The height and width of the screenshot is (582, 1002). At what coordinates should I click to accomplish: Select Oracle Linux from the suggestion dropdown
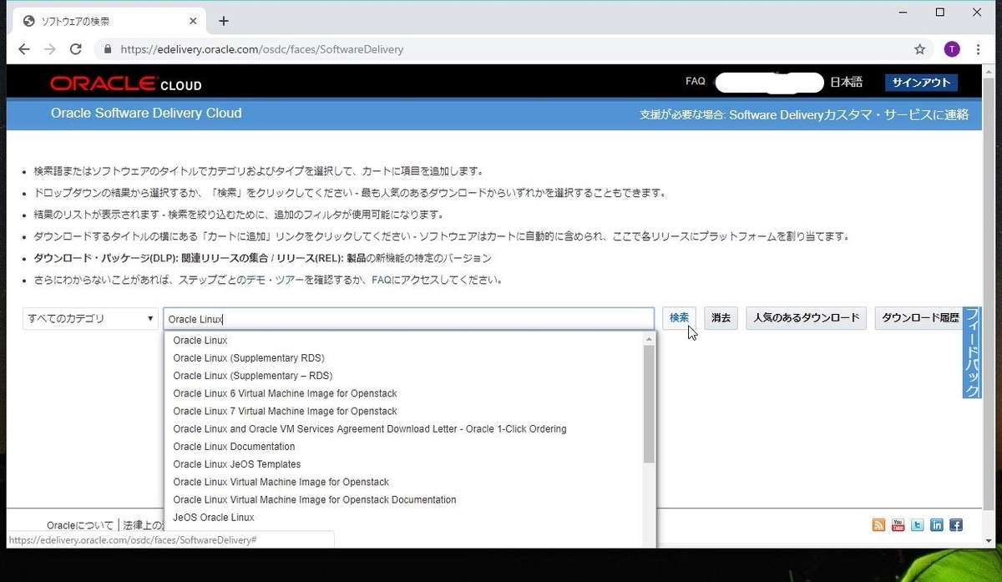pos(200,340)
